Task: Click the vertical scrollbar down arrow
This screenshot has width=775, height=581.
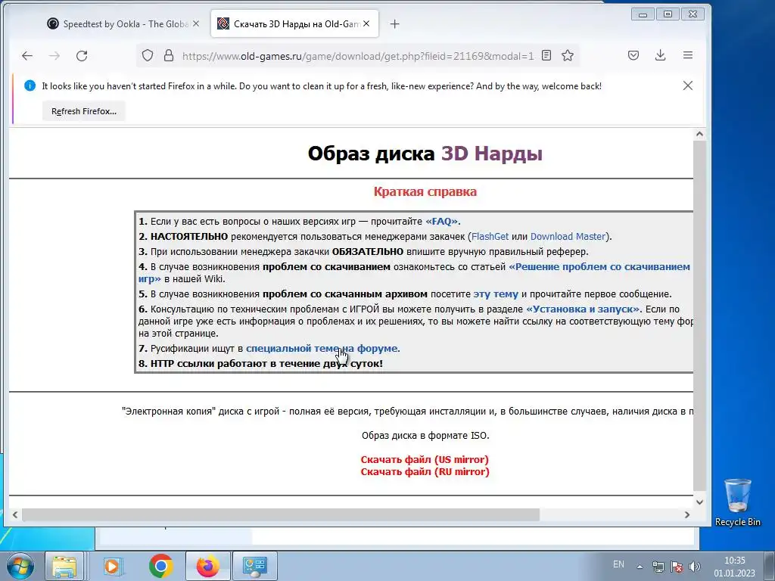Action: [699, 502]
